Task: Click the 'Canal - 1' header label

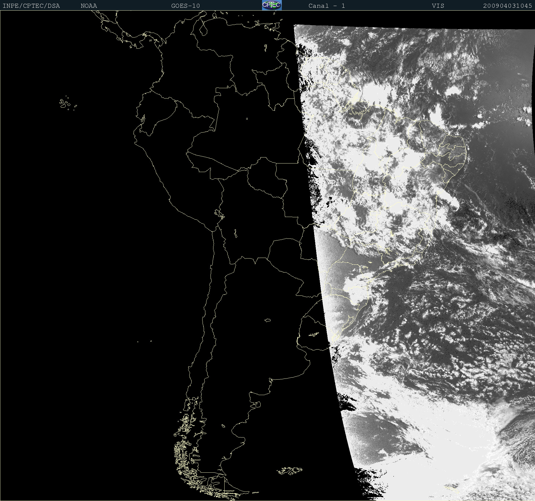Action: point(327,6)
